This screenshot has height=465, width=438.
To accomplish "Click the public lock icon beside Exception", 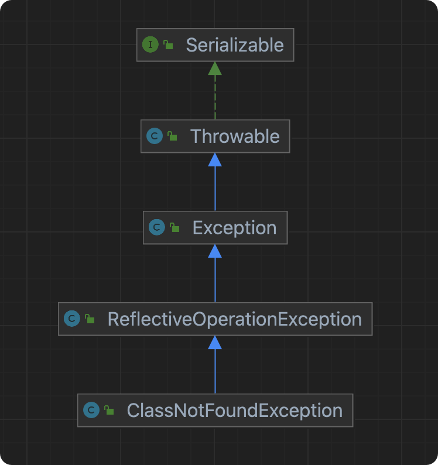I will coord(174,227).
